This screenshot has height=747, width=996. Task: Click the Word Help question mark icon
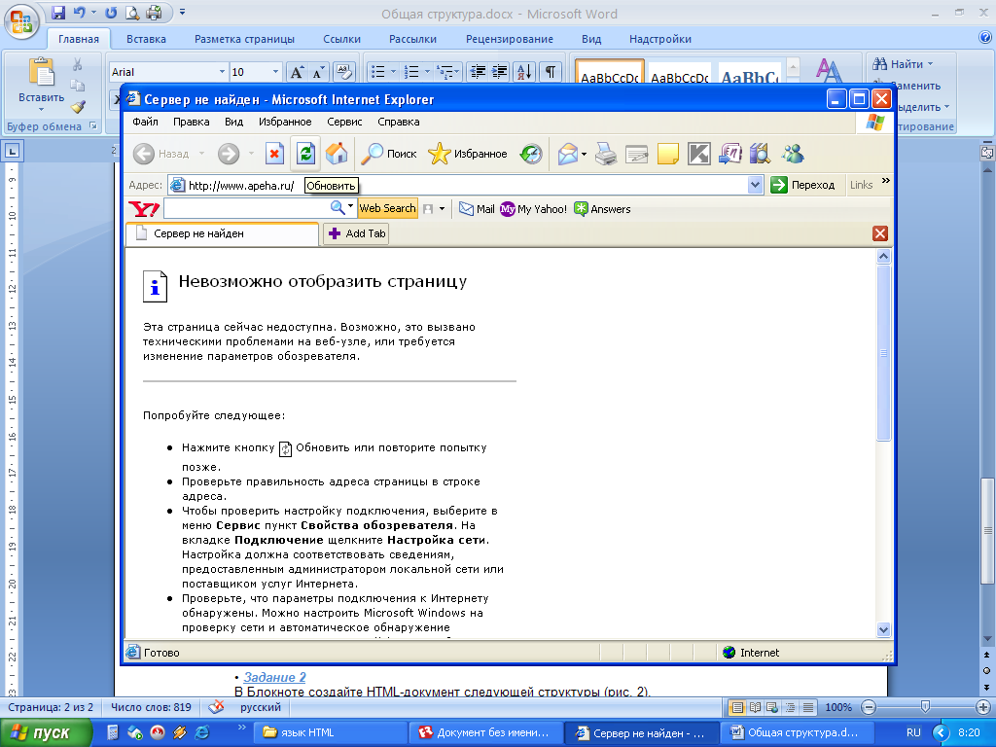(984, 38)
